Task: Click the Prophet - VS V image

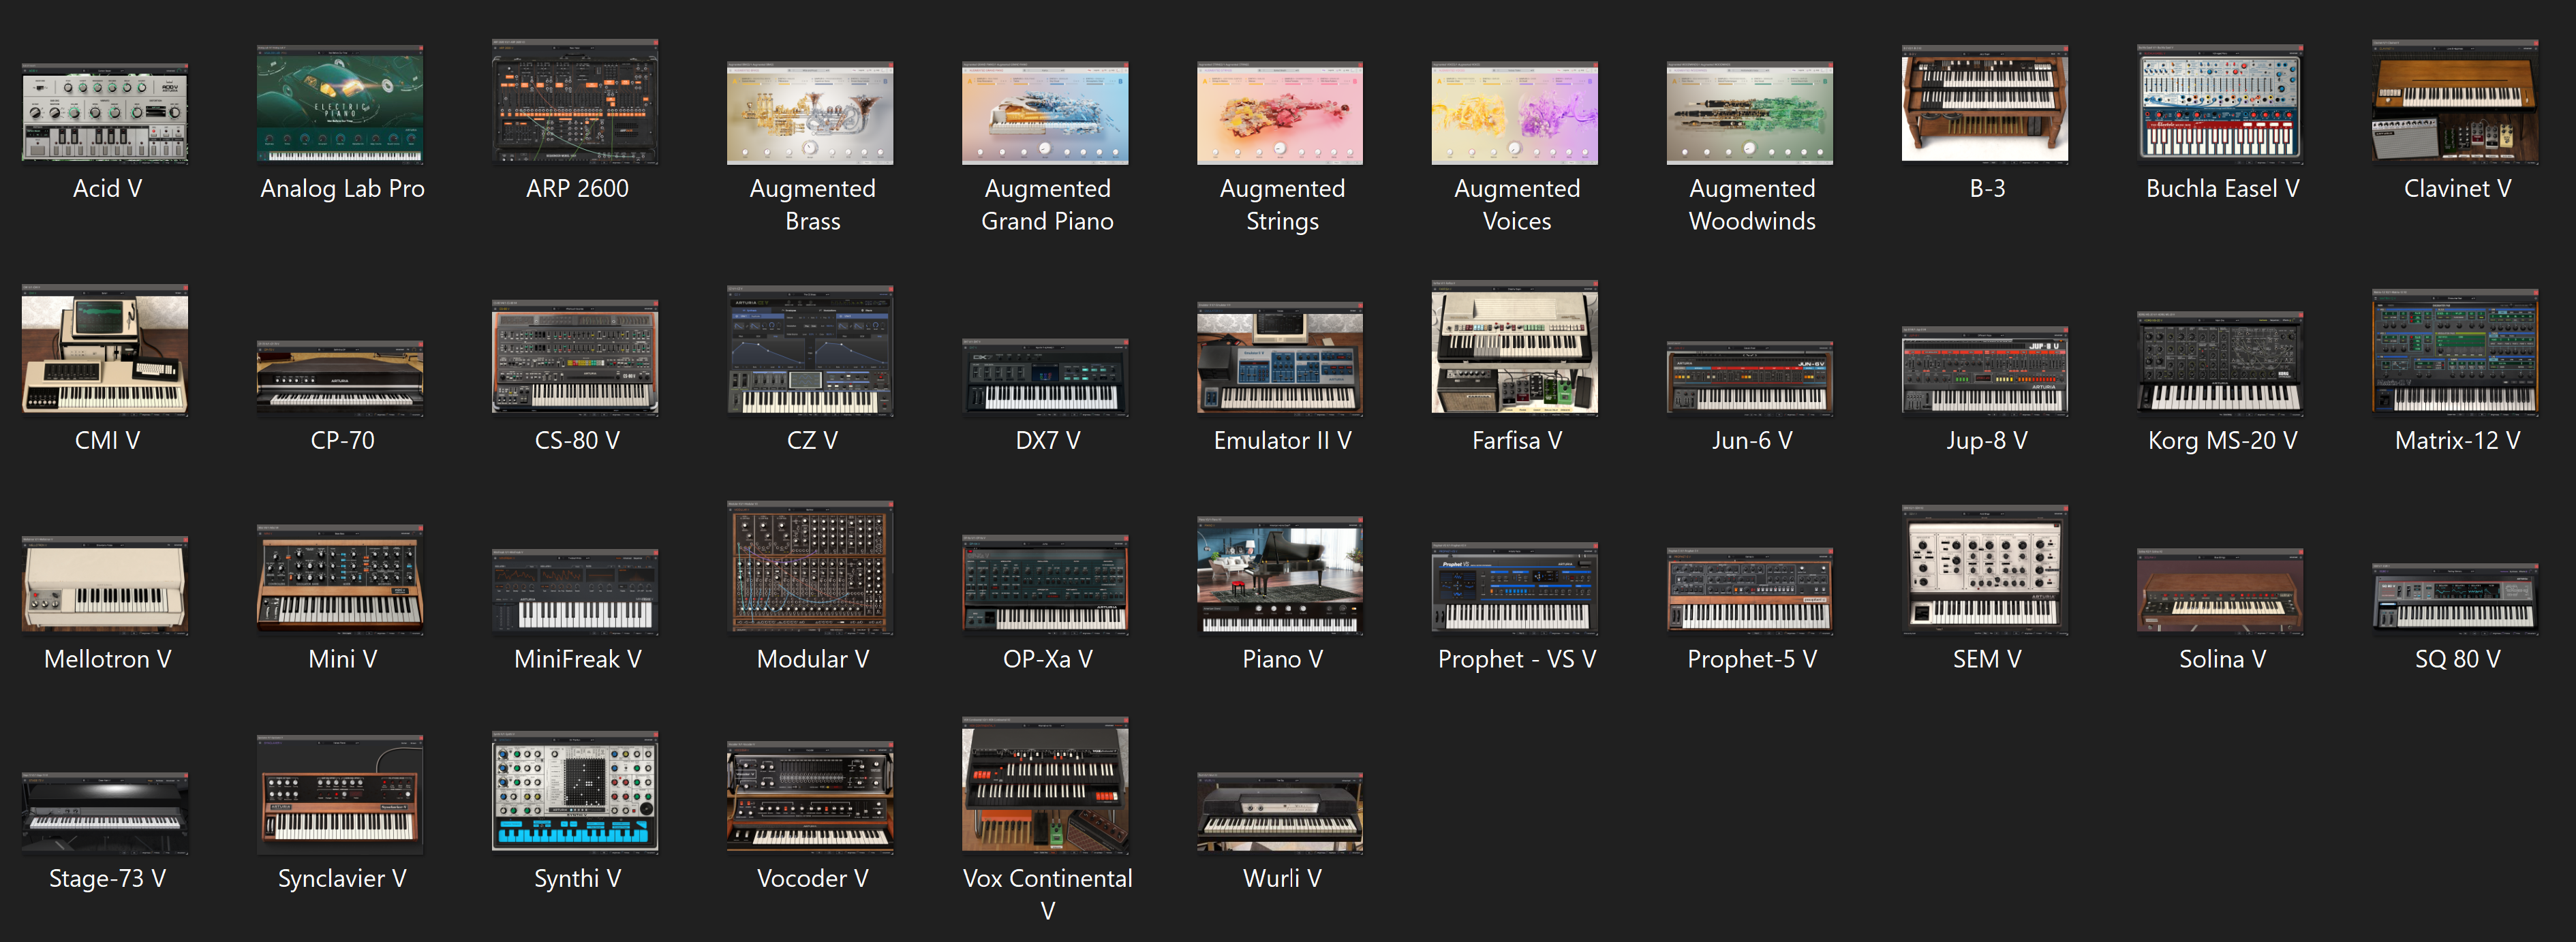Action: 1515,589
